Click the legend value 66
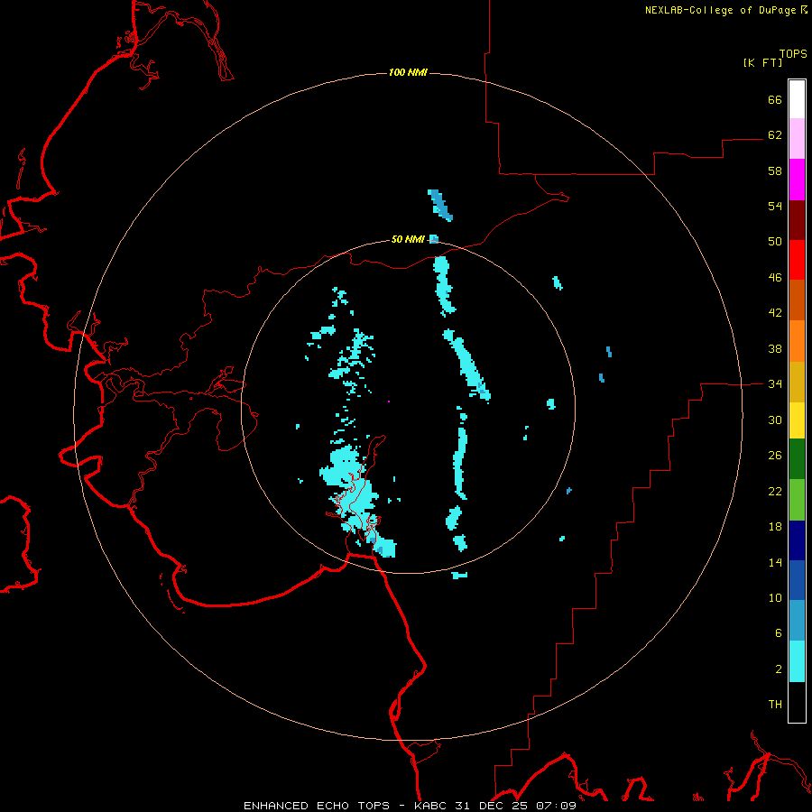The width and height of the screenshot is (812, 812). click(775, 99)
